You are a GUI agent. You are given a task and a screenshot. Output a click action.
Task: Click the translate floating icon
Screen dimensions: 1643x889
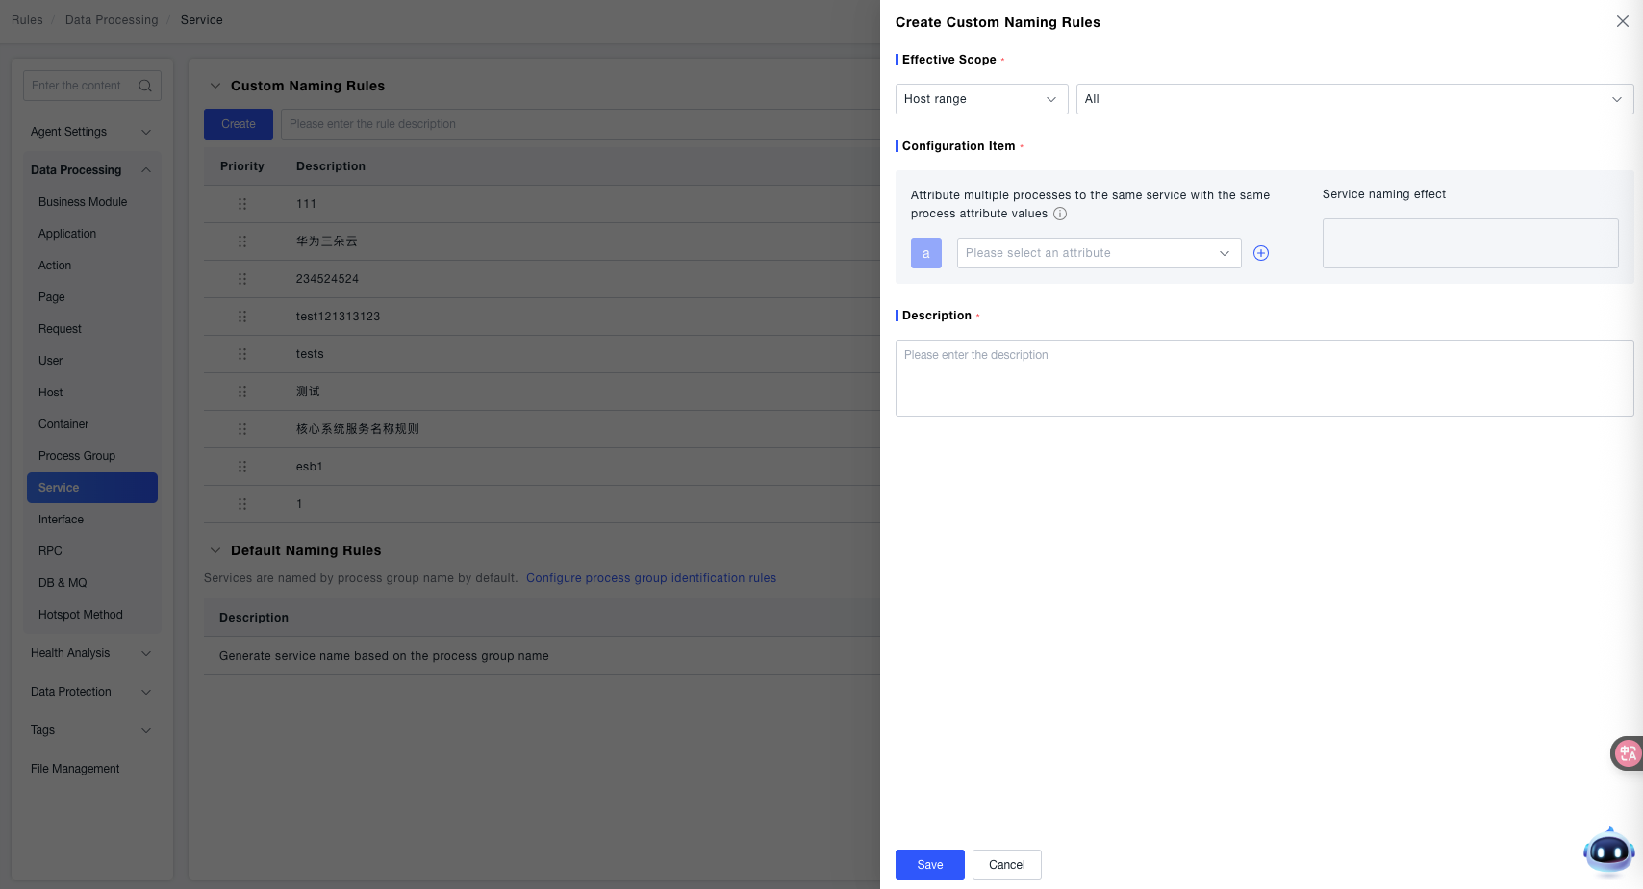coord(1627,753)
